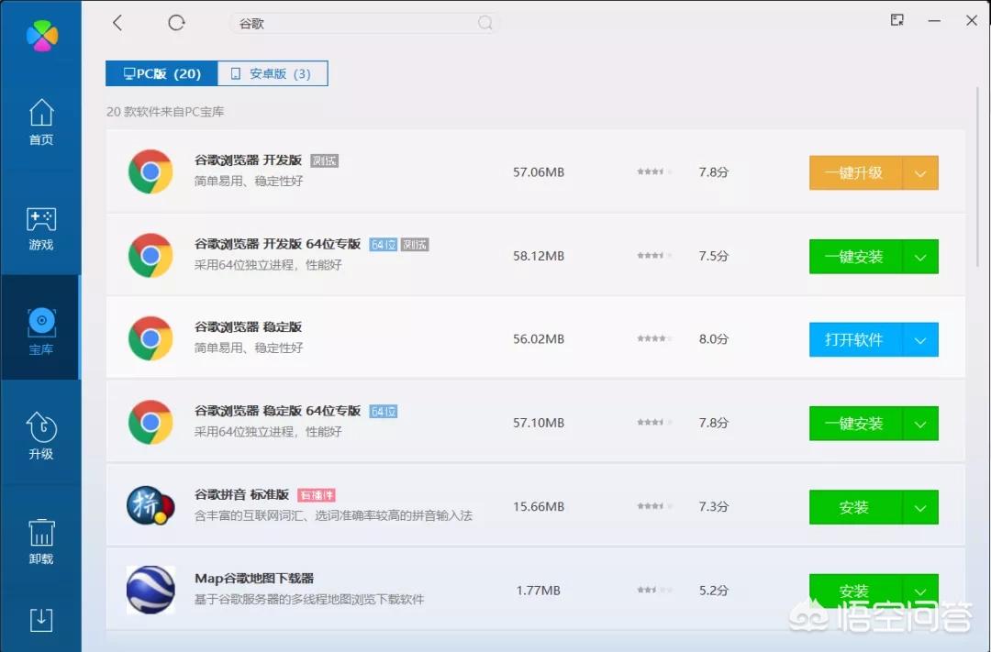Click the colorful app logo at top-left

point(41,35)
